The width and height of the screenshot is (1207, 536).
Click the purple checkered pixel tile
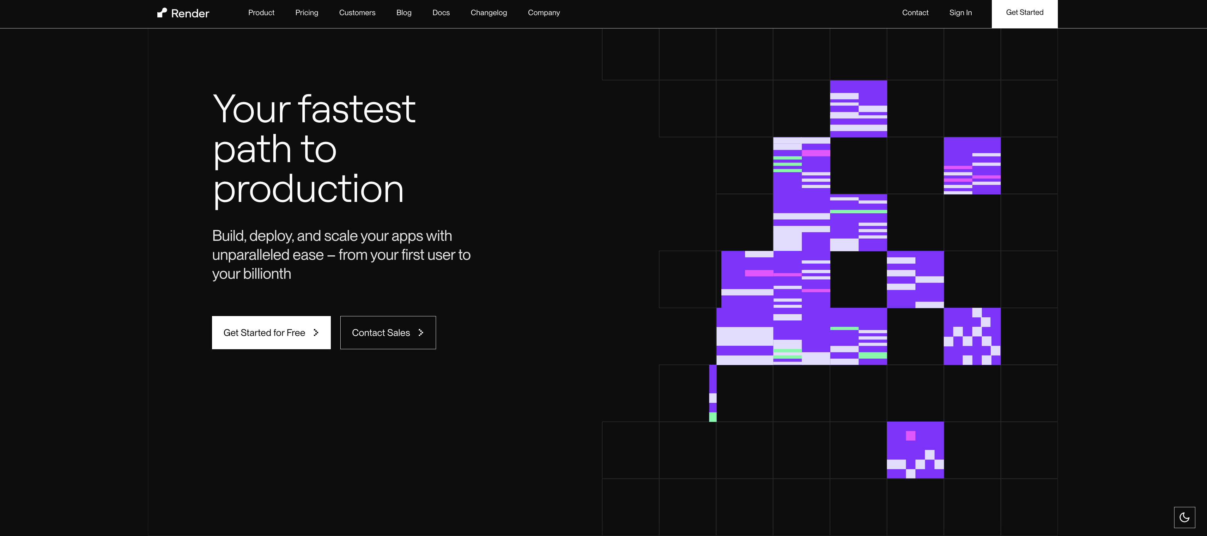(x=972, y=336)
